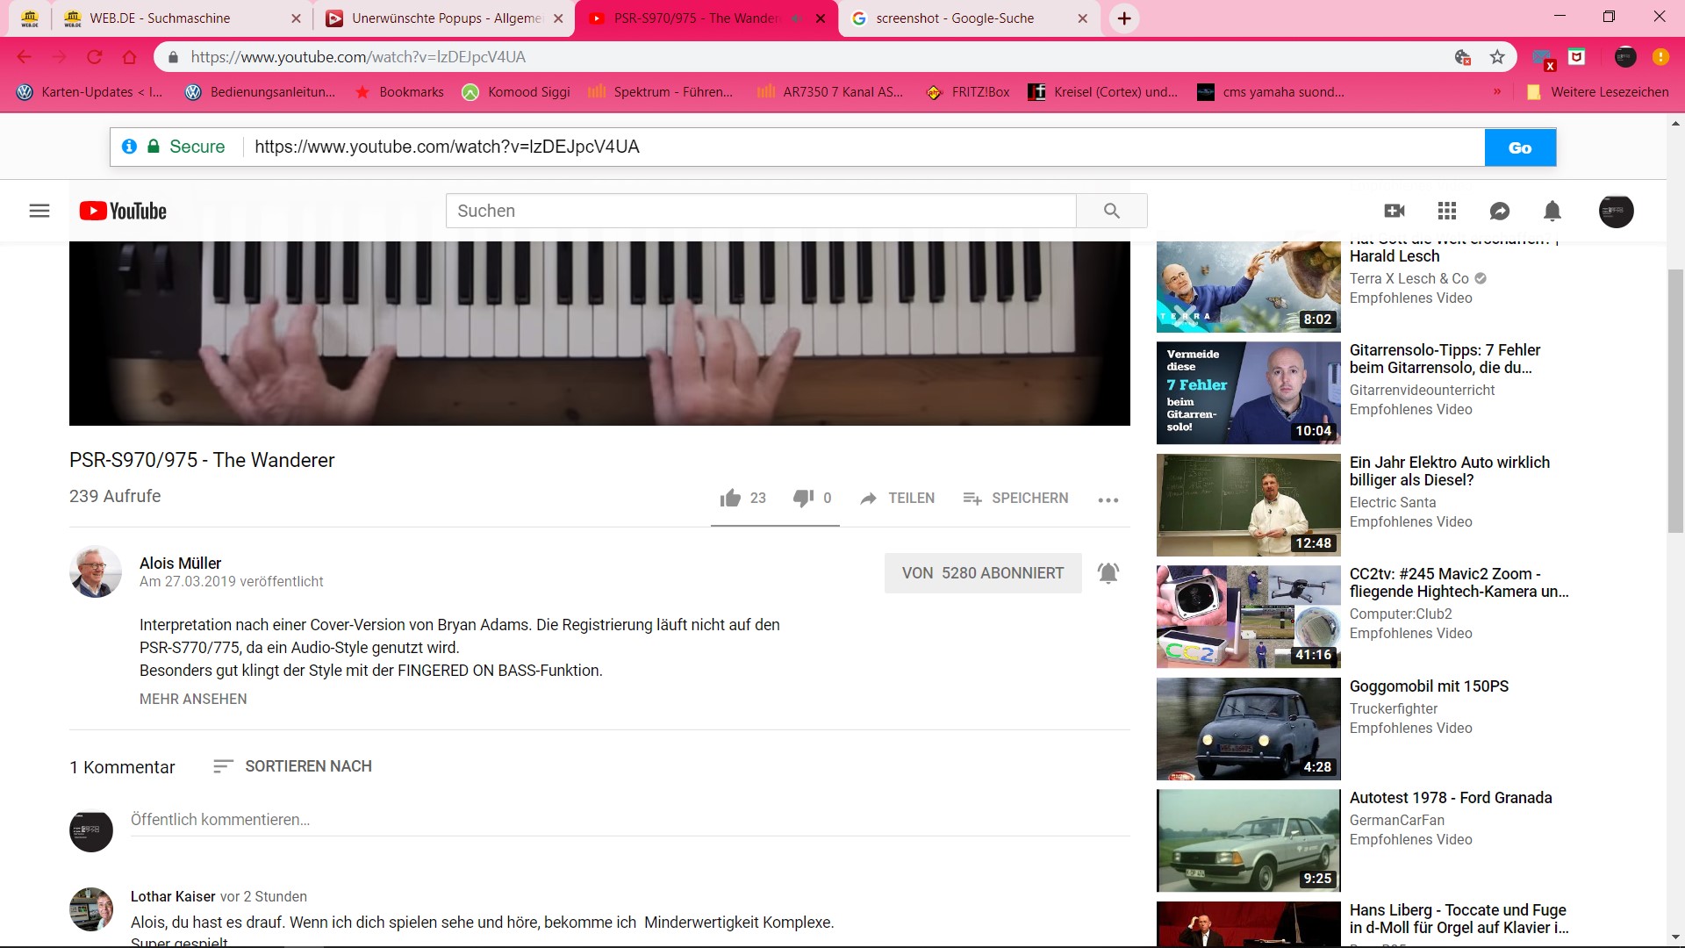The width and height of the screenshot is (1685, 948).
Task: Open the three-dot more actions menu
Action: click(x=1108, y=499)
